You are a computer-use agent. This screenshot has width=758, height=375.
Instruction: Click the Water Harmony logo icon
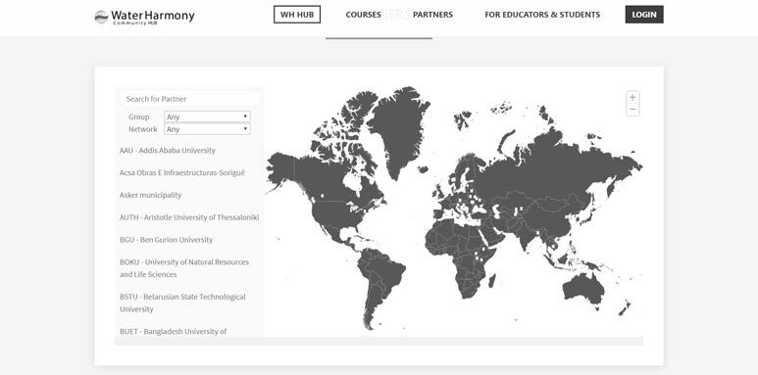click(101, 17)
